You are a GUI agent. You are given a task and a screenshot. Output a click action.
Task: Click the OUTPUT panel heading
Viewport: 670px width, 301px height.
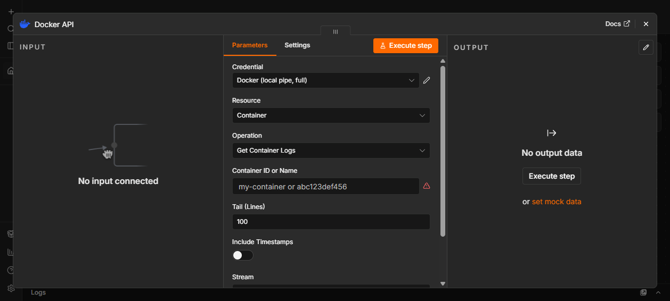[x=471, y=48]
